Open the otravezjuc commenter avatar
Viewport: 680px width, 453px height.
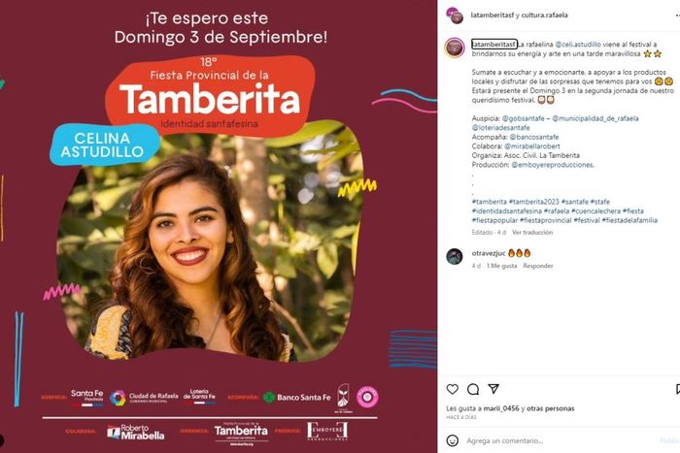point(455,256)
